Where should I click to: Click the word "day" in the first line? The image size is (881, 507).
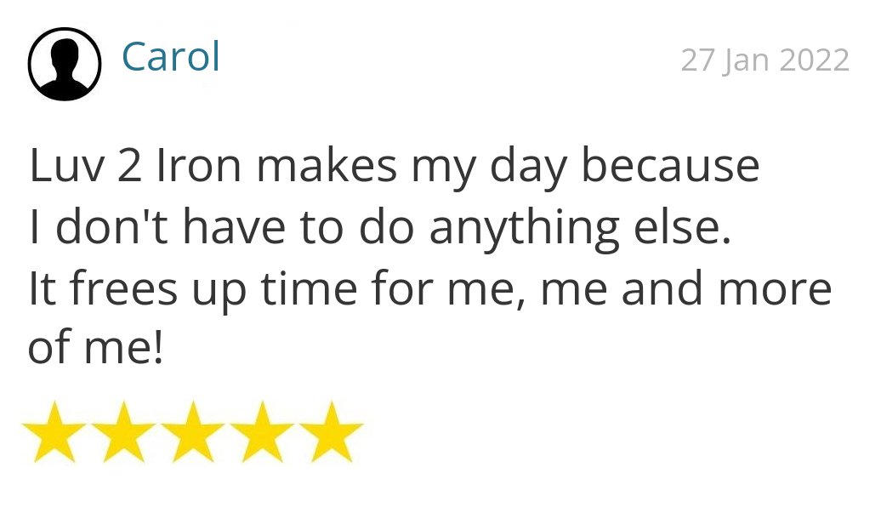[528, 168]
